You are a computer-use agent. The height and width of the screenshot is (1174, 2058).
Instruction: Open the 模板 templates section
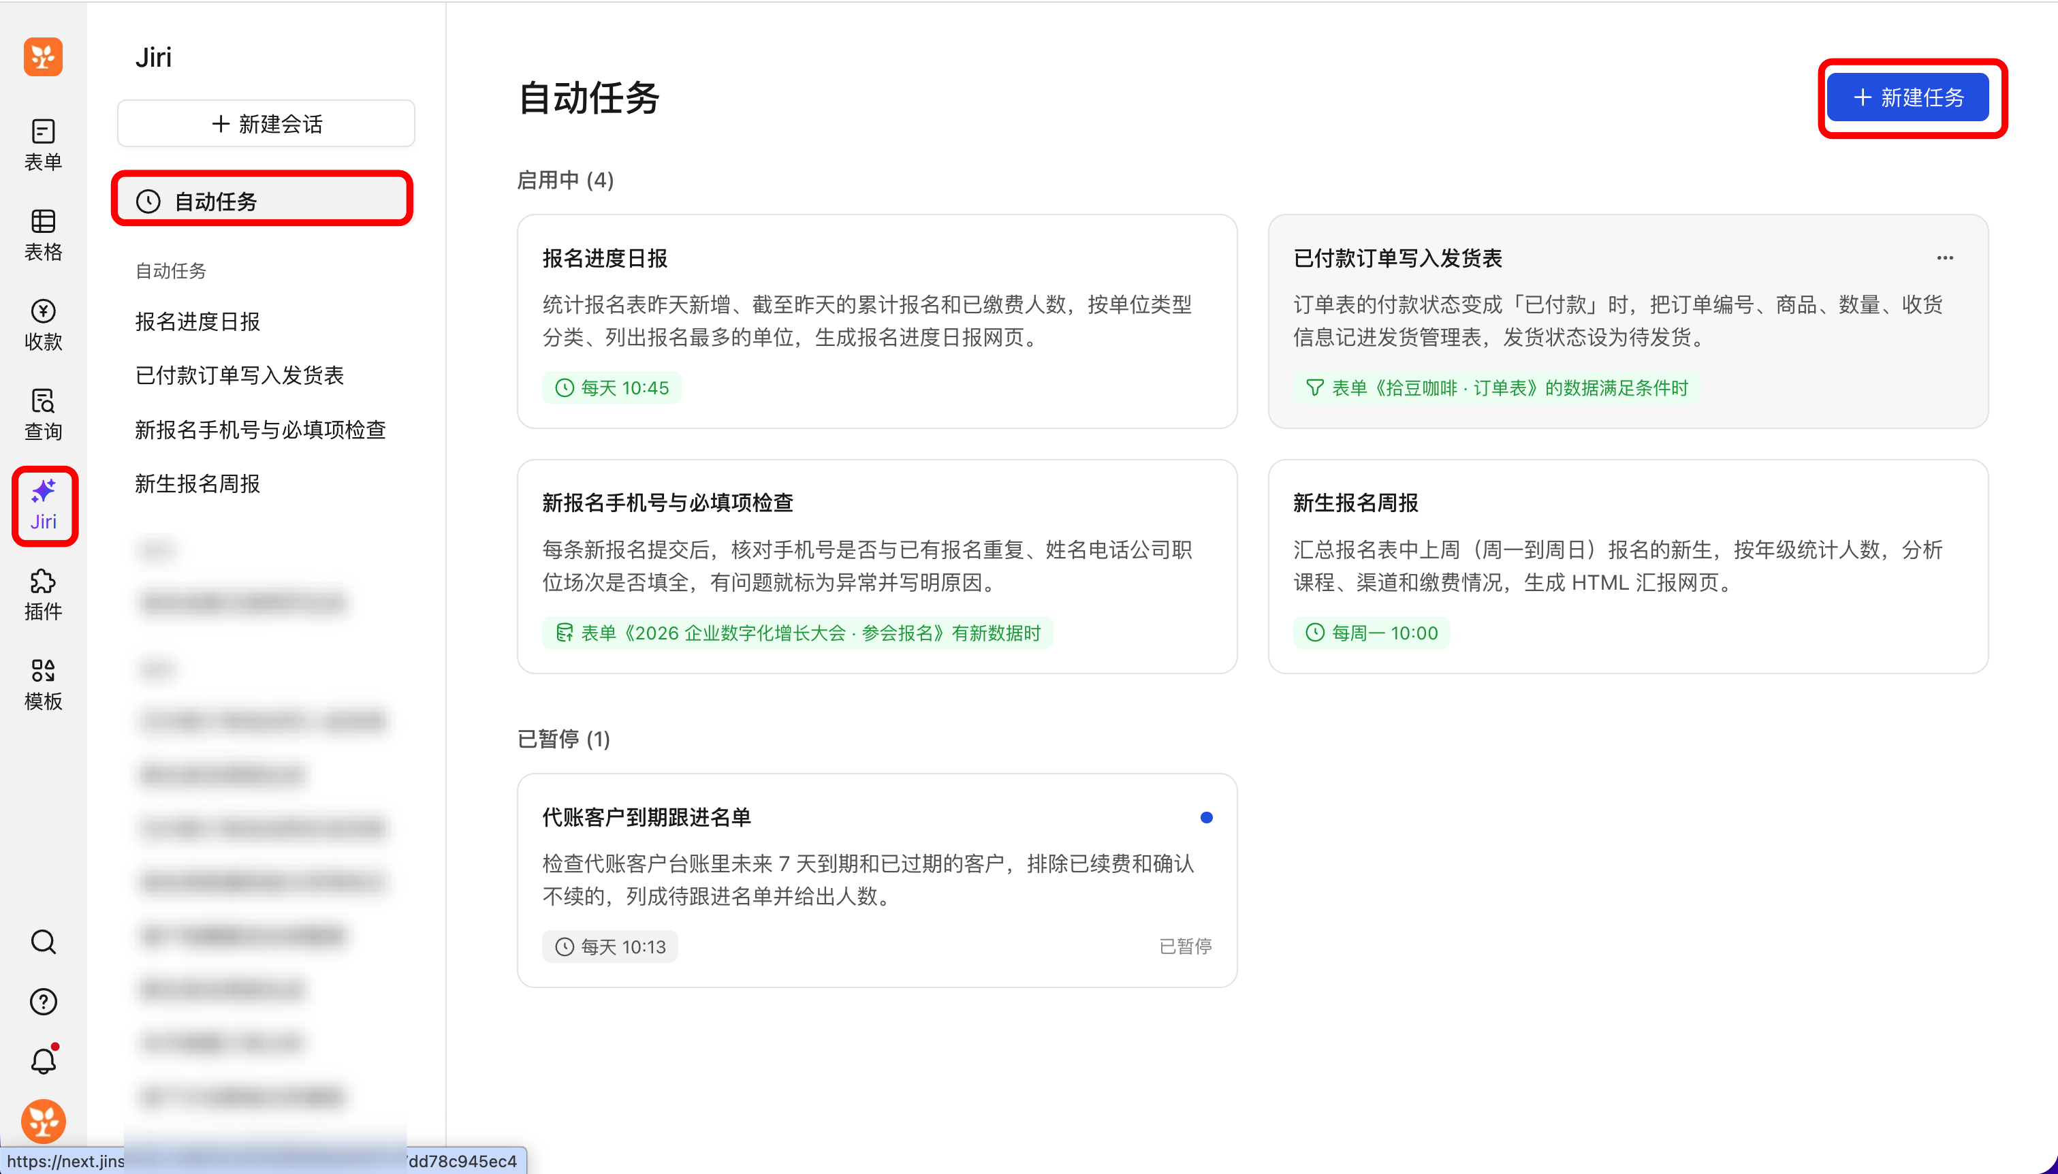tap(44, 684)
